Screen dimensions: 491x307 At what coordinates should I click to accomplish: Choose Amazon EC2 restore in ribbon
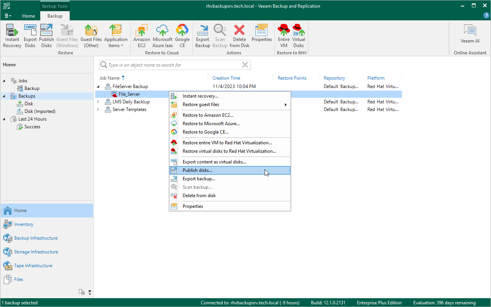(x=142, y=36)
